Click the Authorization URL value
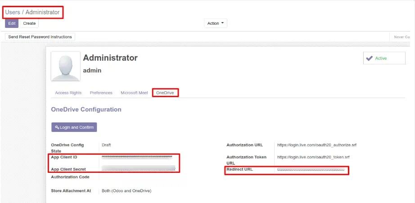 point(317,145)
